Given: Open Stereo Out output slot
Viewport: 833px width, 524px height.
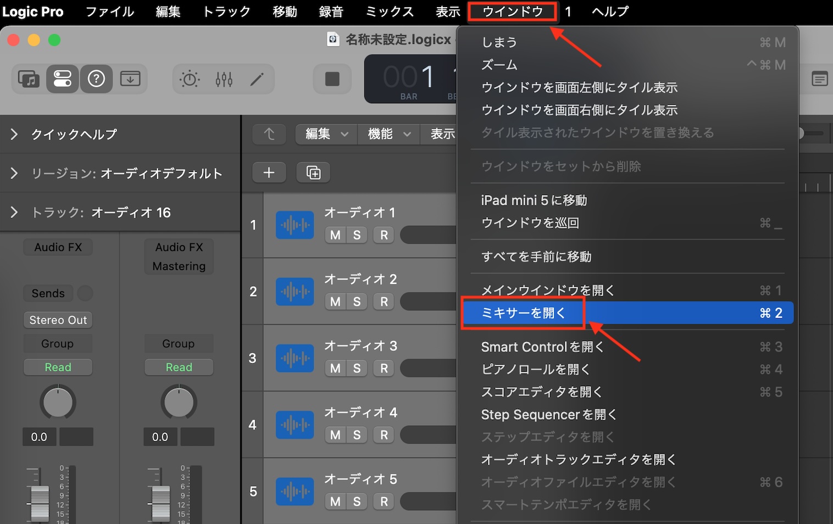Looking at the screenshot, I should tap(58, 320).
